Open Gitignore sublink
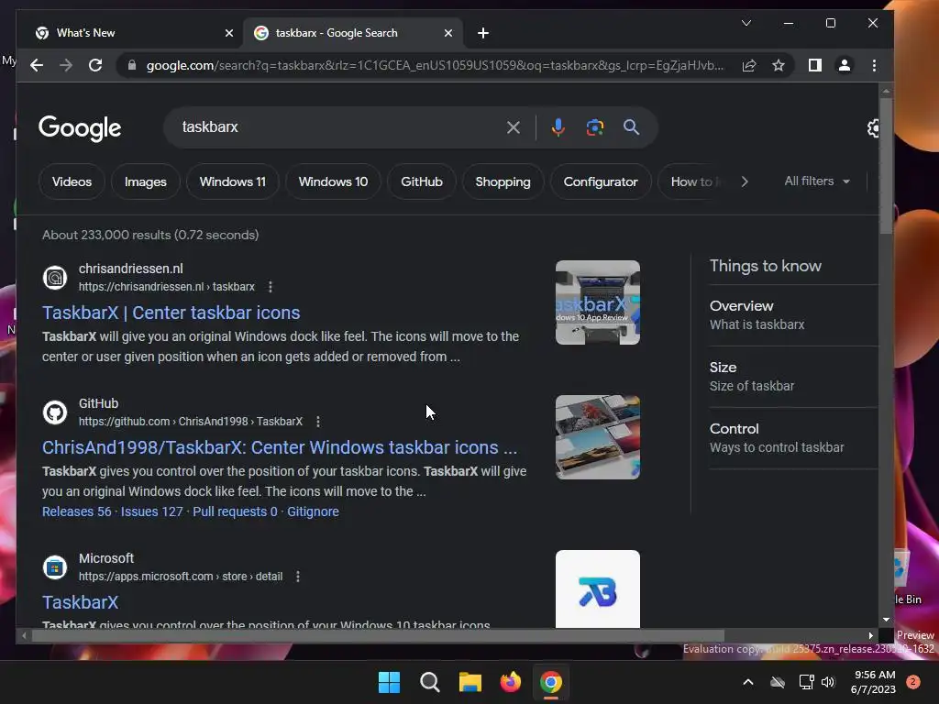The height and width of the screenshot is (704, 939). click(x=313, y=511)
